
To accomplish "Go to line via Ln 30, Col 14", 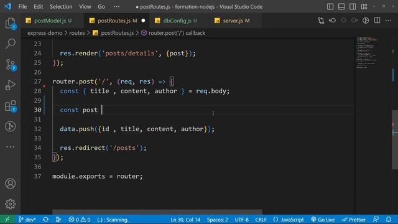I will tap(185, 220).
